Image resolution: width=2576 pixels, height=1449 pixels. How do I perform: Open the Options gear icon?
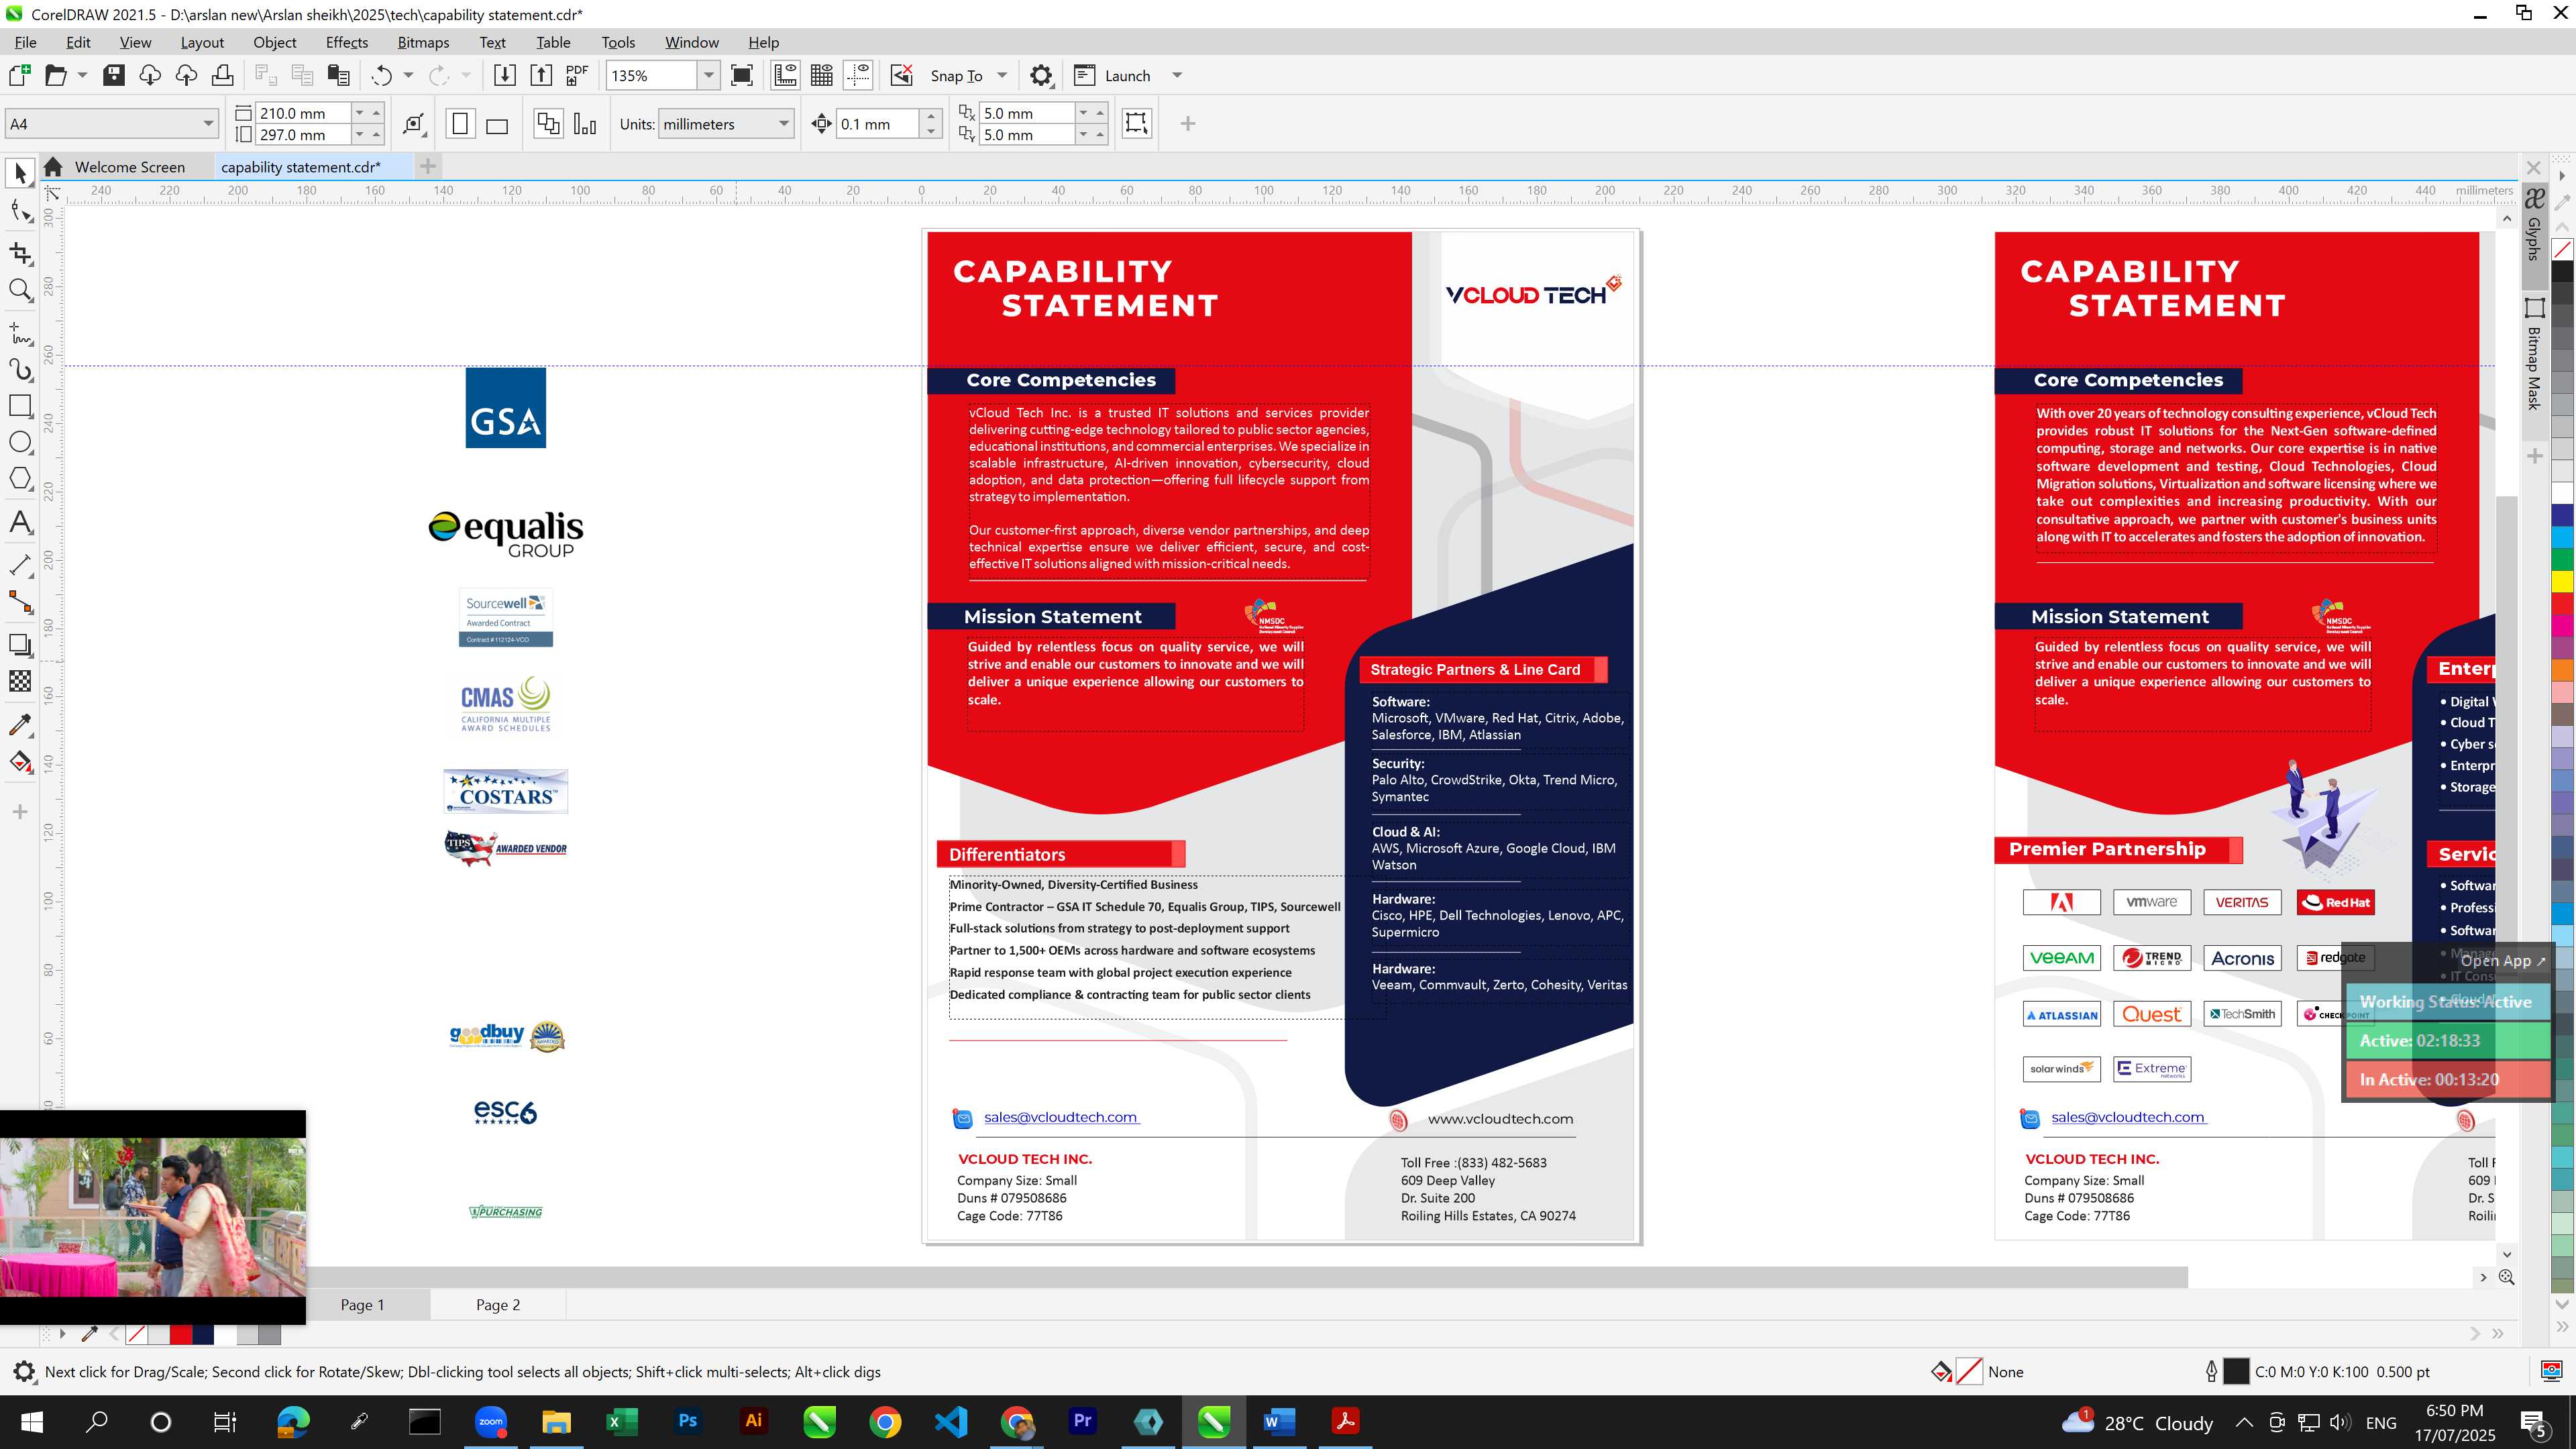pos(1041,75)
